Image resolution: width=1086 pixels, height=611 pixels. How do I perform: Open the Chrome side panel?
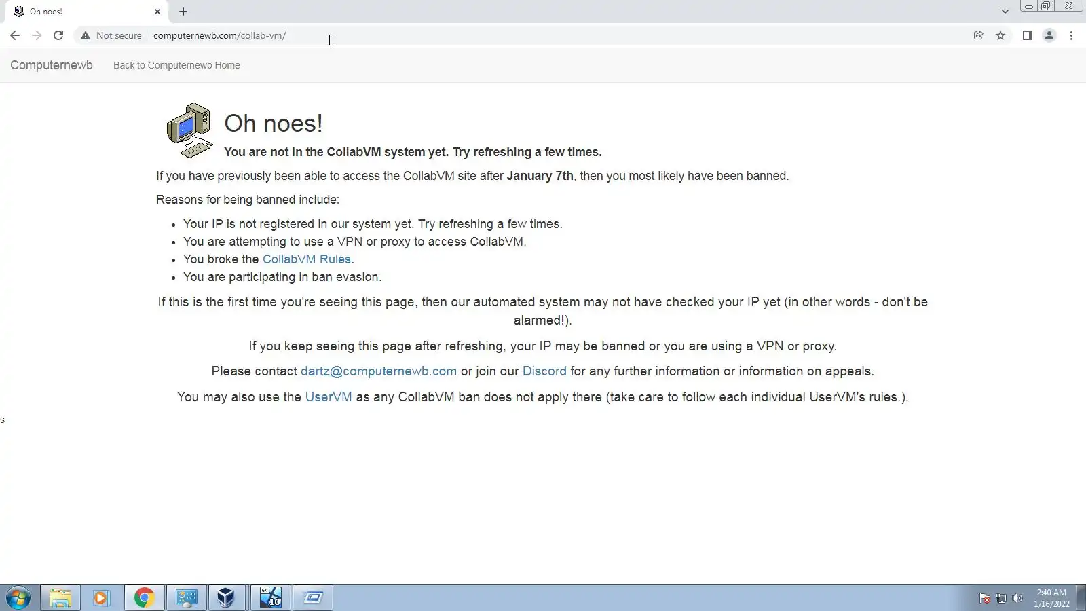[x=1027, y=35]
